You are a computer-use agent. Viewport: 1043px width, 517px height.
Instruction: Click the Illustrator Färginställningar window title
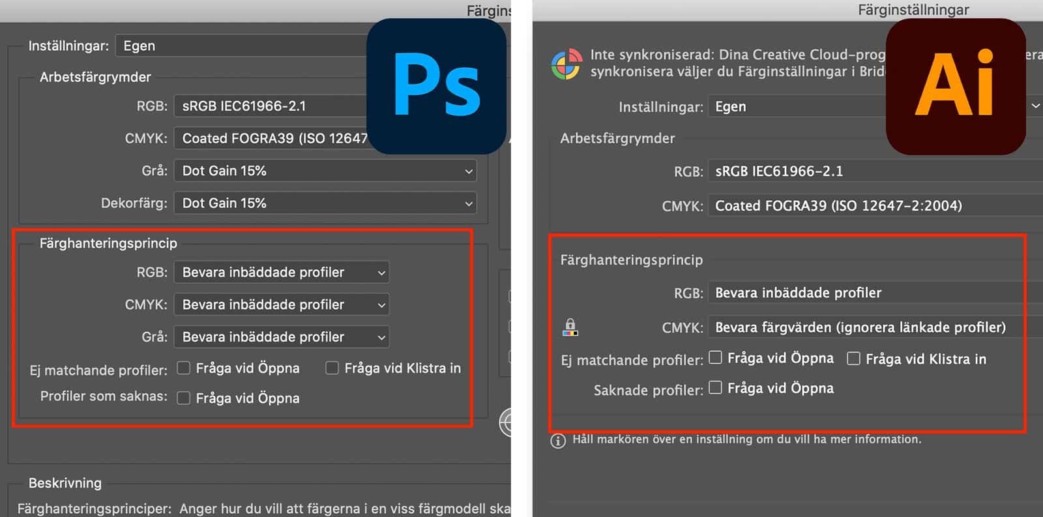(913, 10)
